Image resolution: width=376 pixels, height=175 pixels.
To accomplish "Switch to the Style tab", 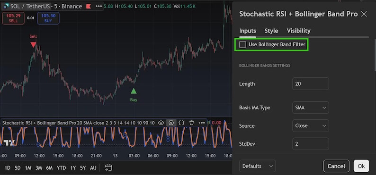I will pyautogui.click(x=271, y=31).
